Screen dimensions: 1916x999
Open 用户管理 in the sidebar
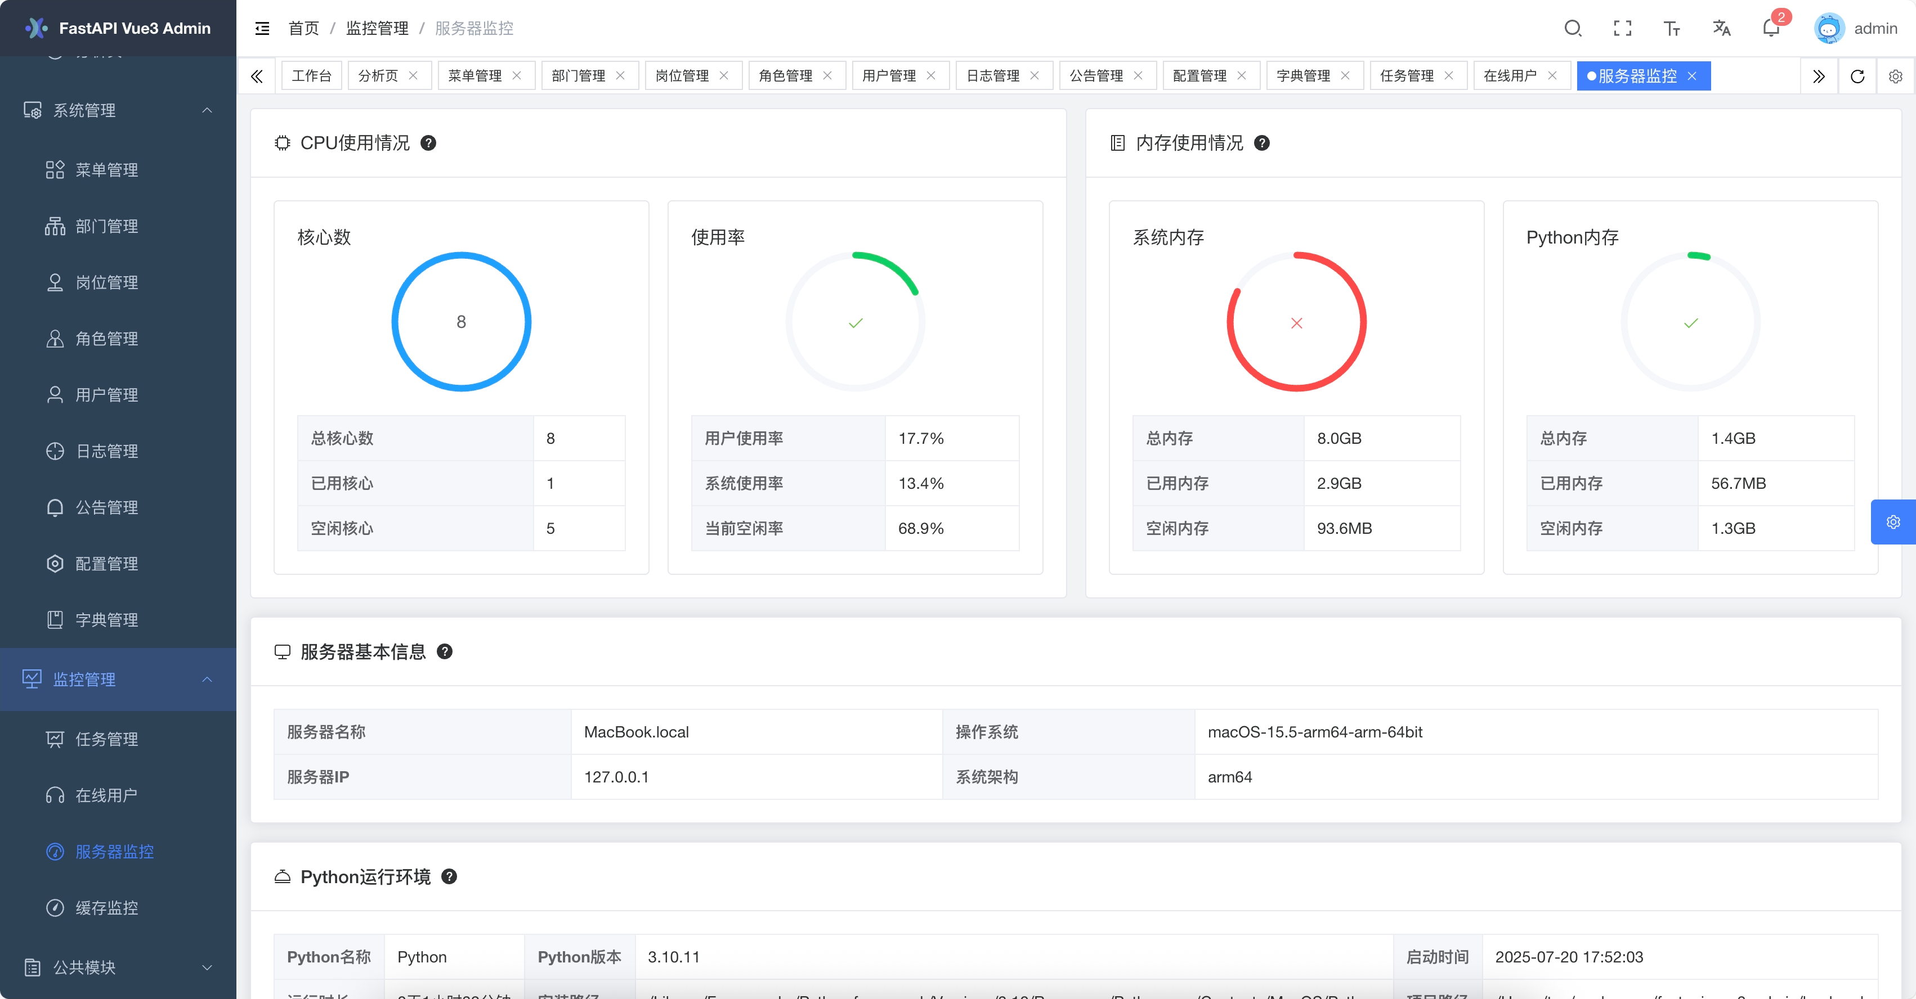(118, 395)
